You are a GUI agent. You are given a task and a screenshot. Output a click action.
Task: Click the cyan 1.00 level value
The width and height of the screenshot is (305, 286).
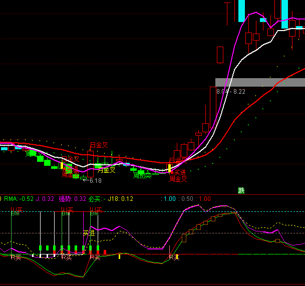tap(168, 199)
